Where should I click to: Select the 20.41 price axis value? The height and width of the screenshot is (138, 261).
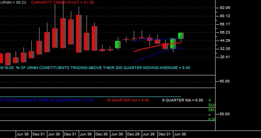point(225,57)
